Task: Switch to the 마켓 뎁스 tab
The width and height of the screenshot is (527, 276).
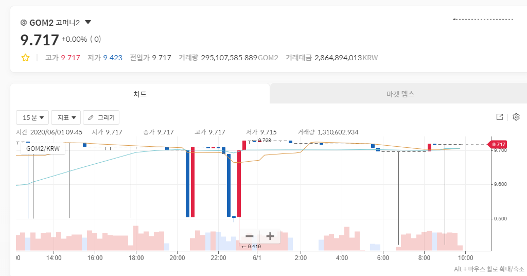Action: (400, 94)
